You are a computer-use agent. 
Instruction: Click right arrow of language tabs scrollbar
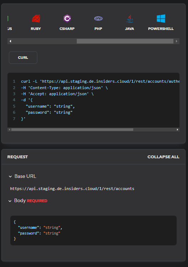click(177, 41)
